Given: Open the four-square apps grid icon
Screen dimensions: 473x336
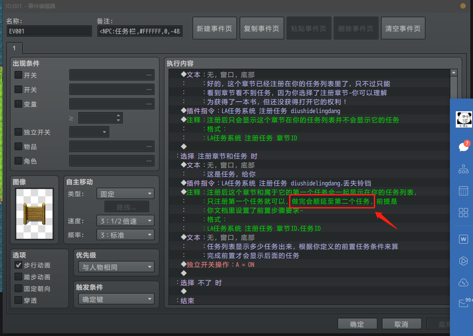Looking at the screenshot, I should pos(463,213).
